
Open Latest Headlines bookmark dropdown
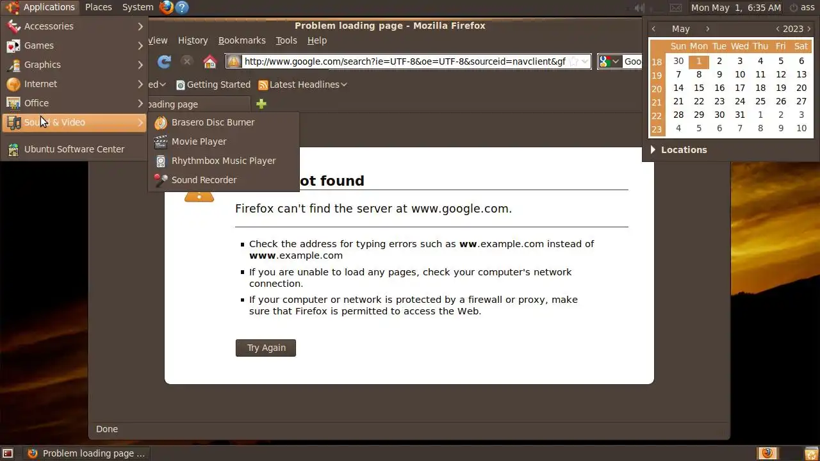(x=302, y=85)
